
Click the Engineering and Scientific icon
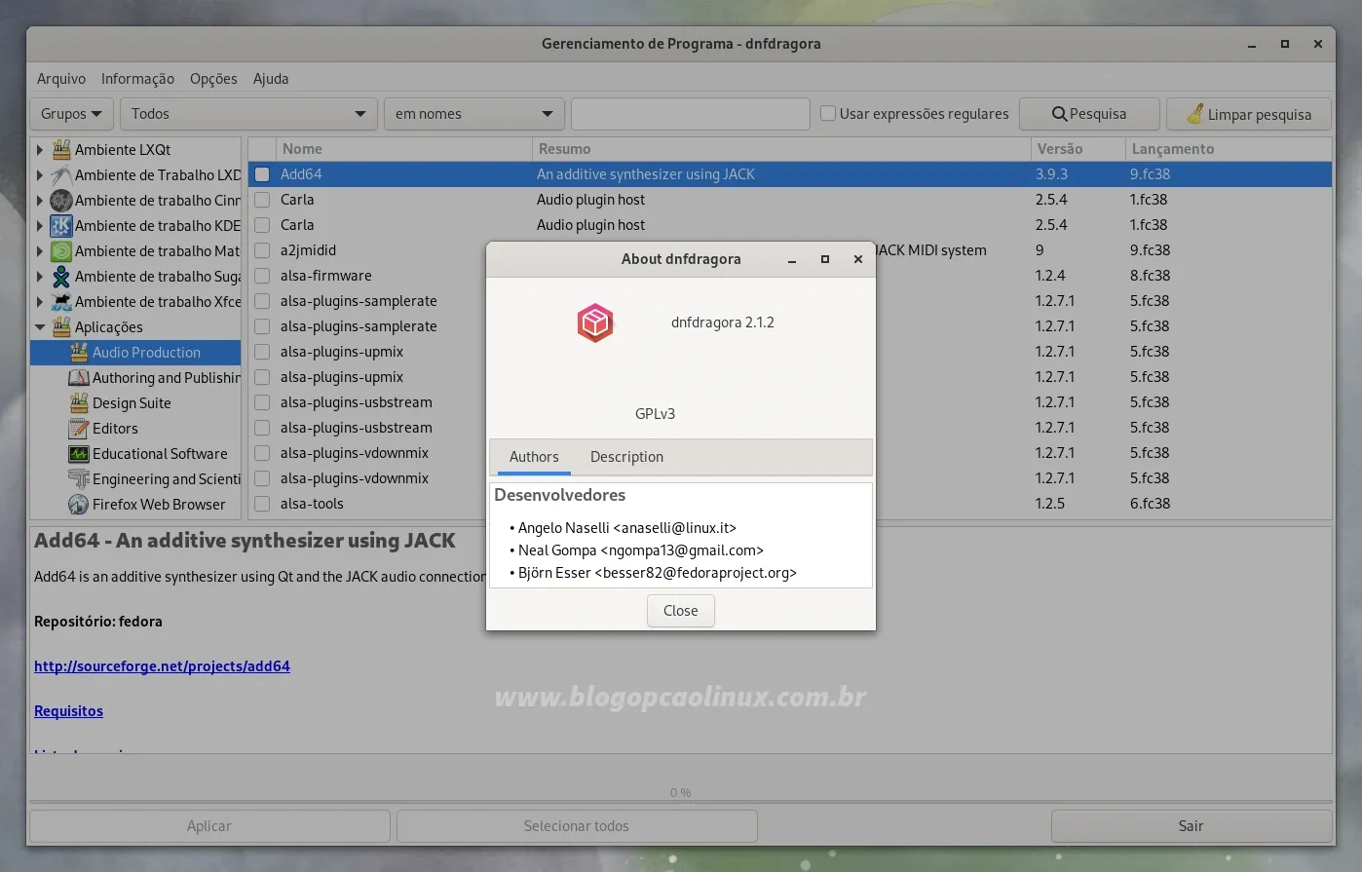79,478
